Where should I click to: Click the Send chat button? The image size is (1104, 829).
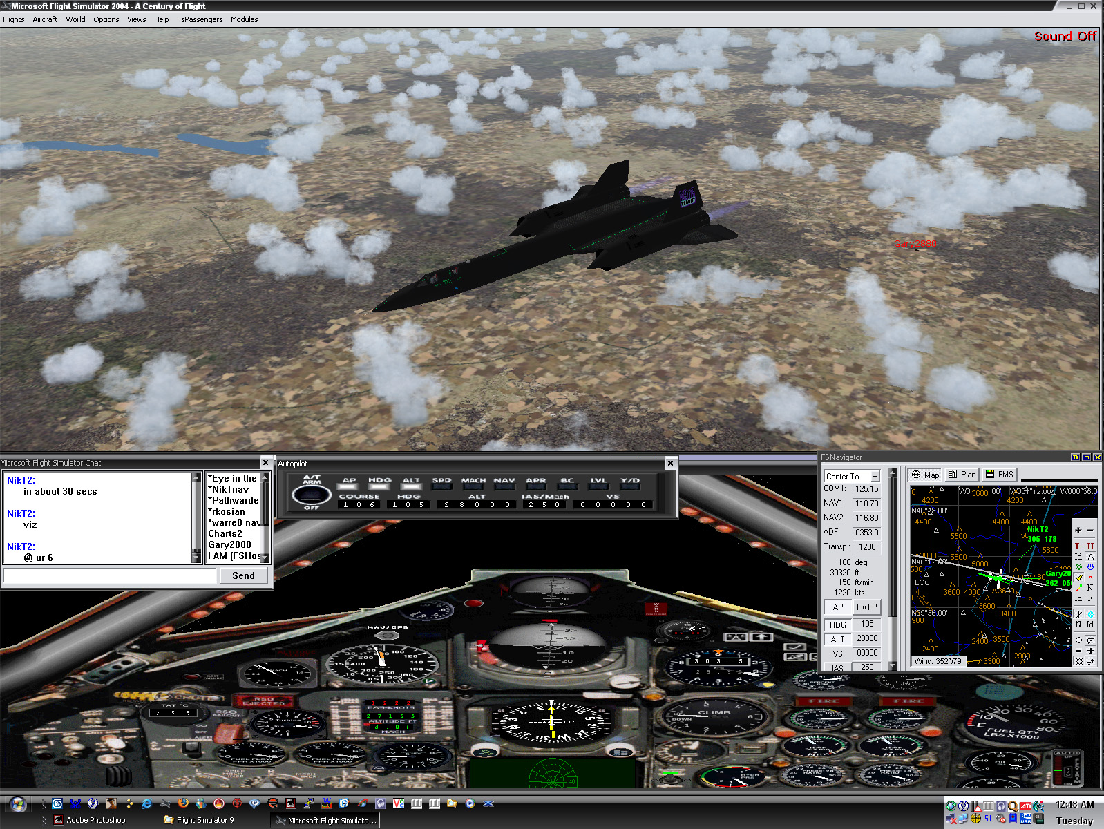(243, 575)
